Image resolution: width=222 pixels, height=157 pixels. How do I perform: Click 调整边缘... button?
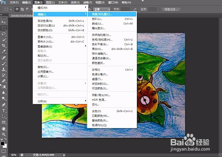(171, 9)
